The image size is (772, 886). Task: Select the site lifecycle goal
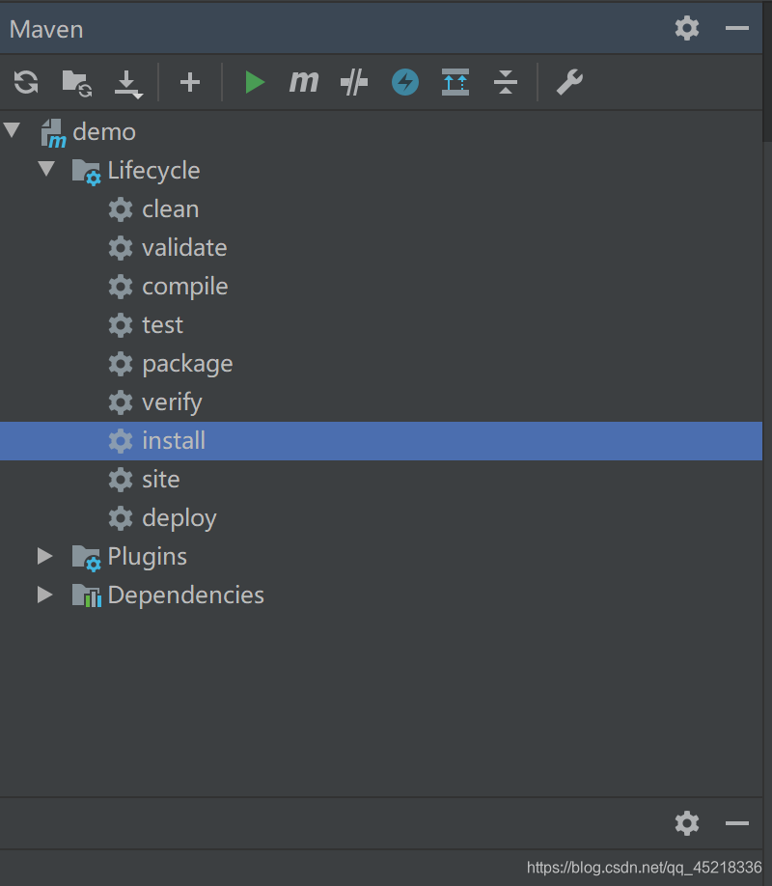click(160, 479)
